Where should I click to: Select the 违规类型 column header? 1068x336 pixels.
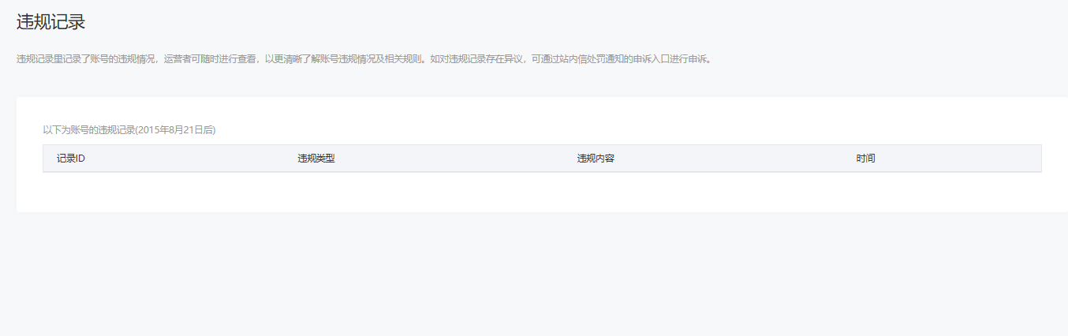tap(316, 159)
